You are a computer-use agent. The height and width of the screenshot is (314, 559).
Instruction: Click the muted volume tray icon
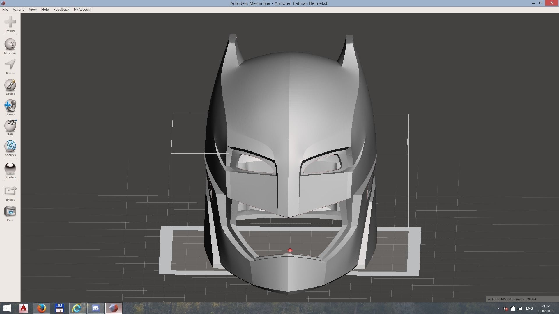(505, 308)
